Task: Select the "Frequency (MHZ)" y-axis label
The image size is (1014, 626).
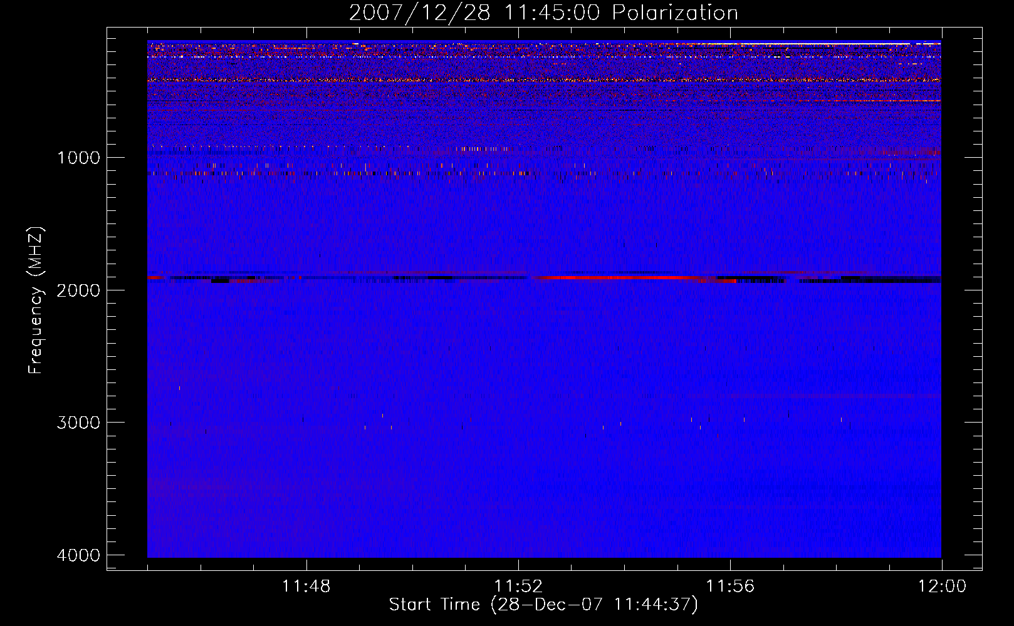Action: click(x=36, y=300)
